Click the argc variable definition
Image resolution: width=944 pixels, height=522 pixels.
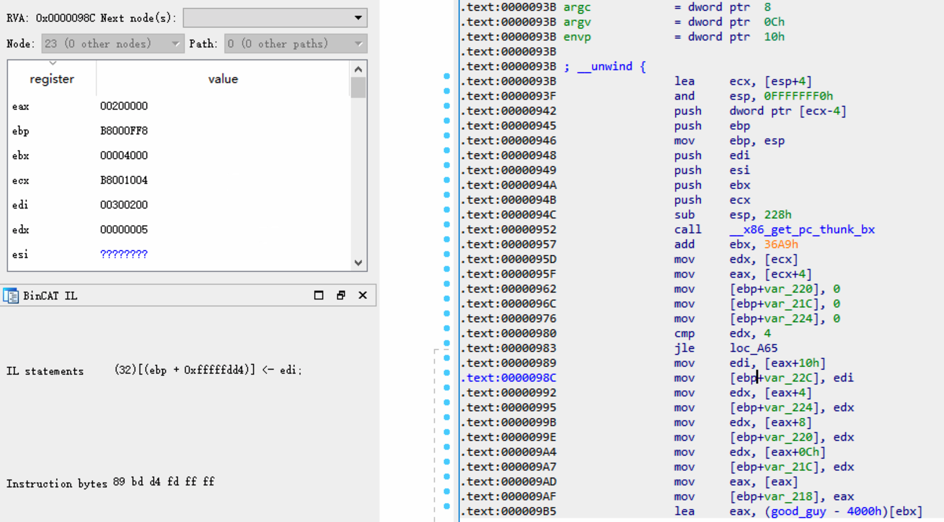(x=577, y=7)
